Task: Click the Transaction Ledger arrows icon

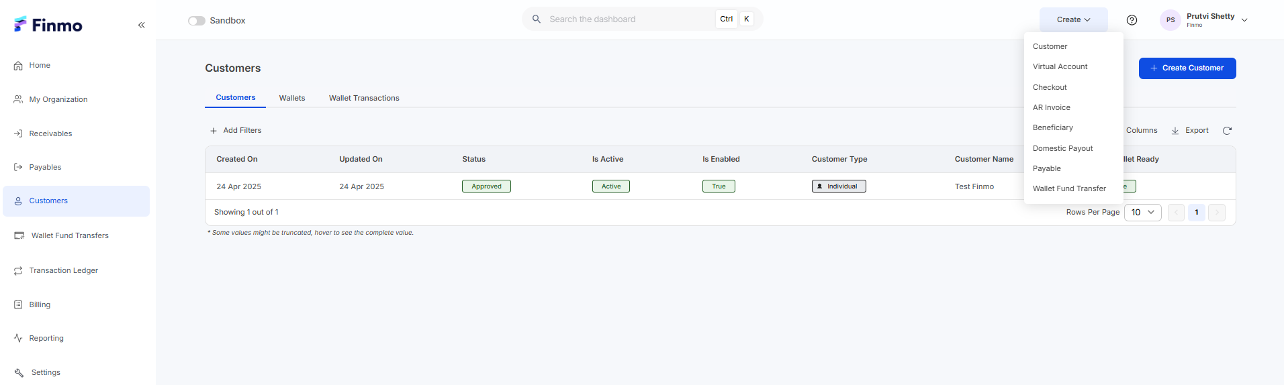Action: 18,271
